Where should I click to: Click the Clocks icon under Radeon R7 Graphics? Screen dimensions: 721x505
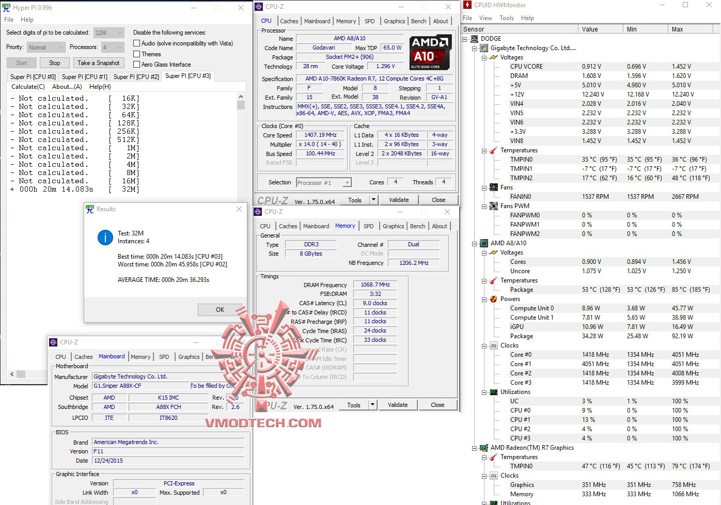click(493, 476)
